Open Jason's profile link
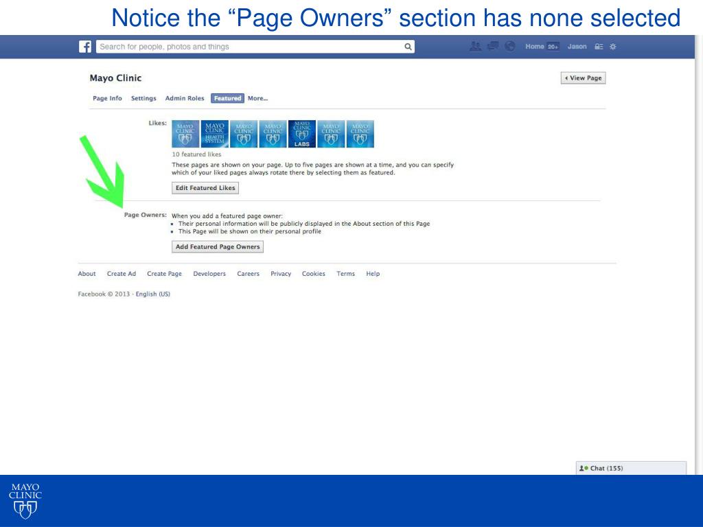This screenshot has width=703, height=527. tap(577, 47)
